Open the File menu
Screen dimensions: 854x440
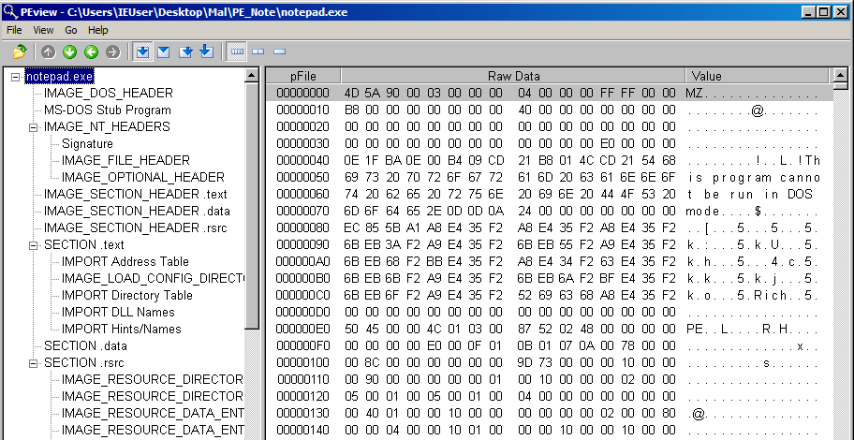point(14,30)
